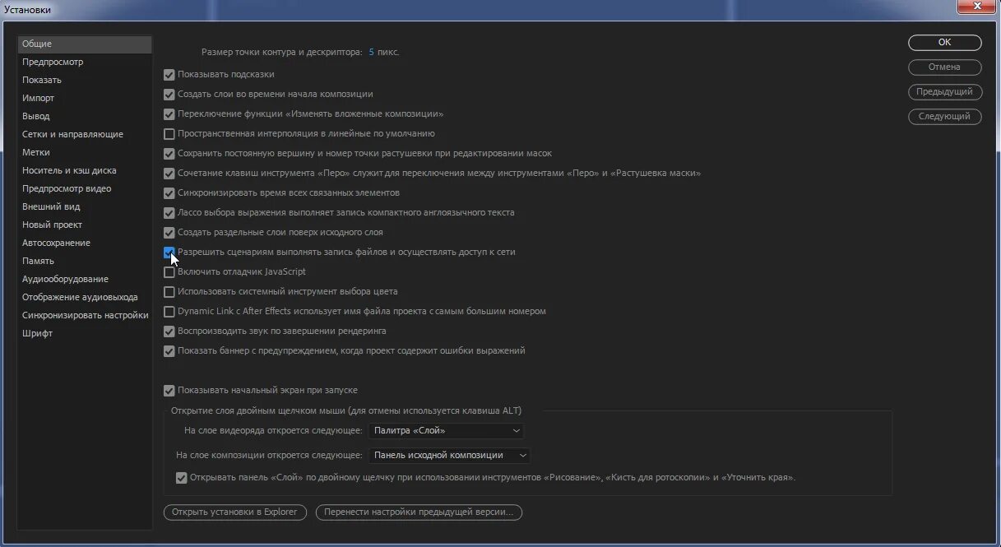1001x547 pixels.
Task: Toggle «Воспроизводить звук по завершении рендеринга»
Action: click(x=169, y=331)
